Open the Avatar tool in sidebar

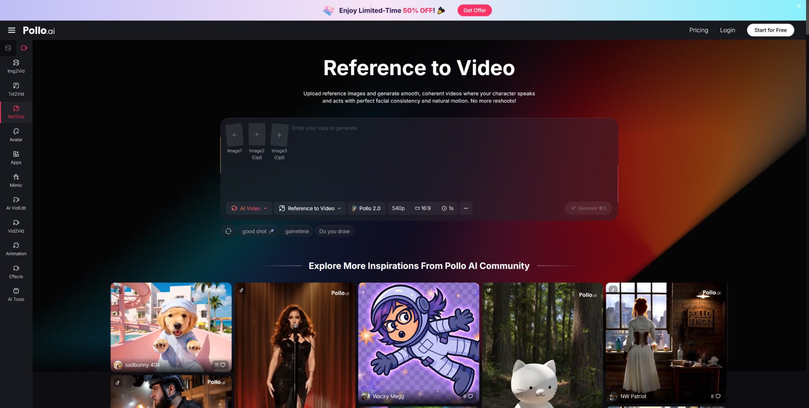coord(16,135)
